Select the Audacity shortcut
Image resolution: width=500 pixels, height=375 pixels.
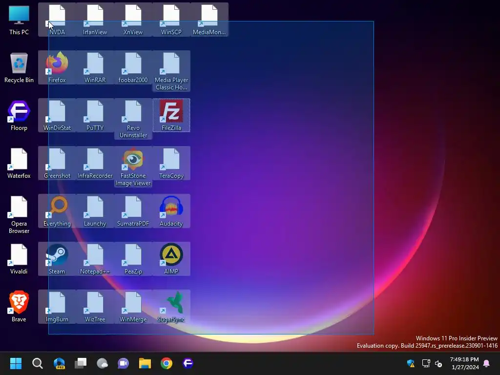click(171, 211)
